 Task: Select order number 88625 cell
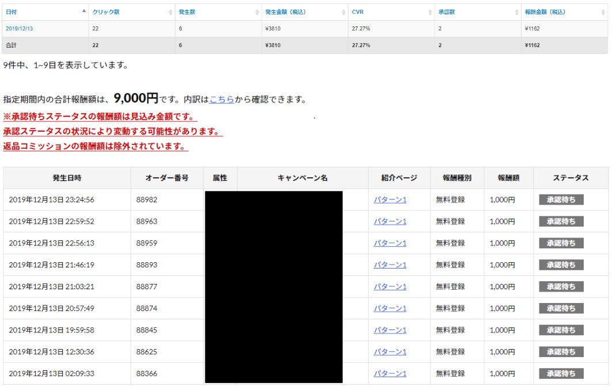click(x=167, y=351)
